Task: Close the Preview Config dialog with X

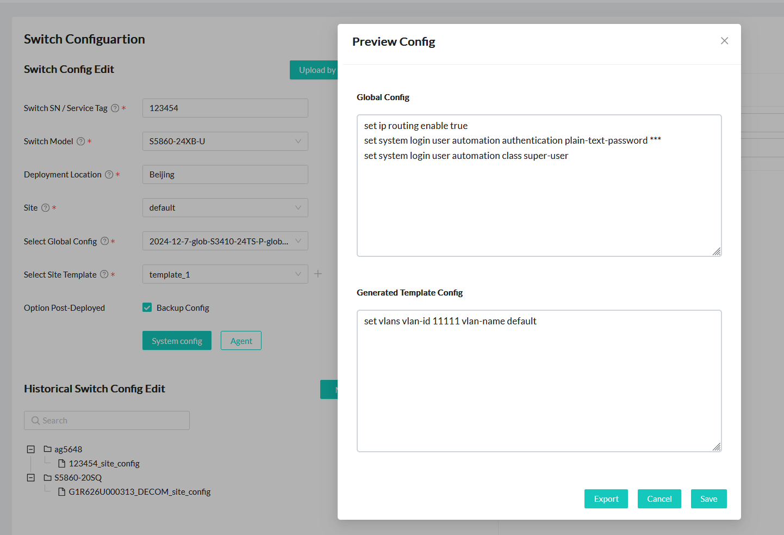Action: coord(724,41)
